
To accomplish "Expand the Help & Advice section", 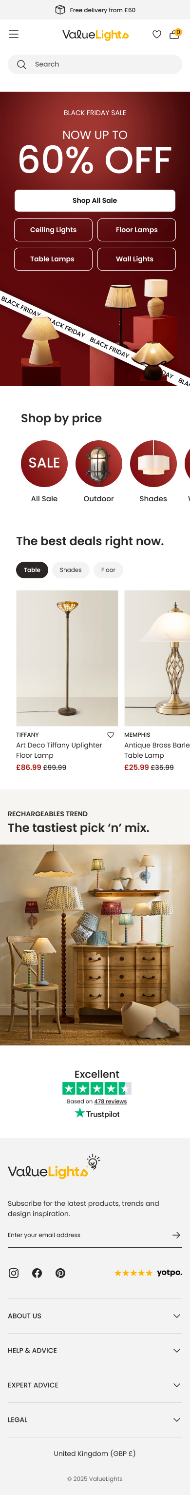I will point(95,1351).
